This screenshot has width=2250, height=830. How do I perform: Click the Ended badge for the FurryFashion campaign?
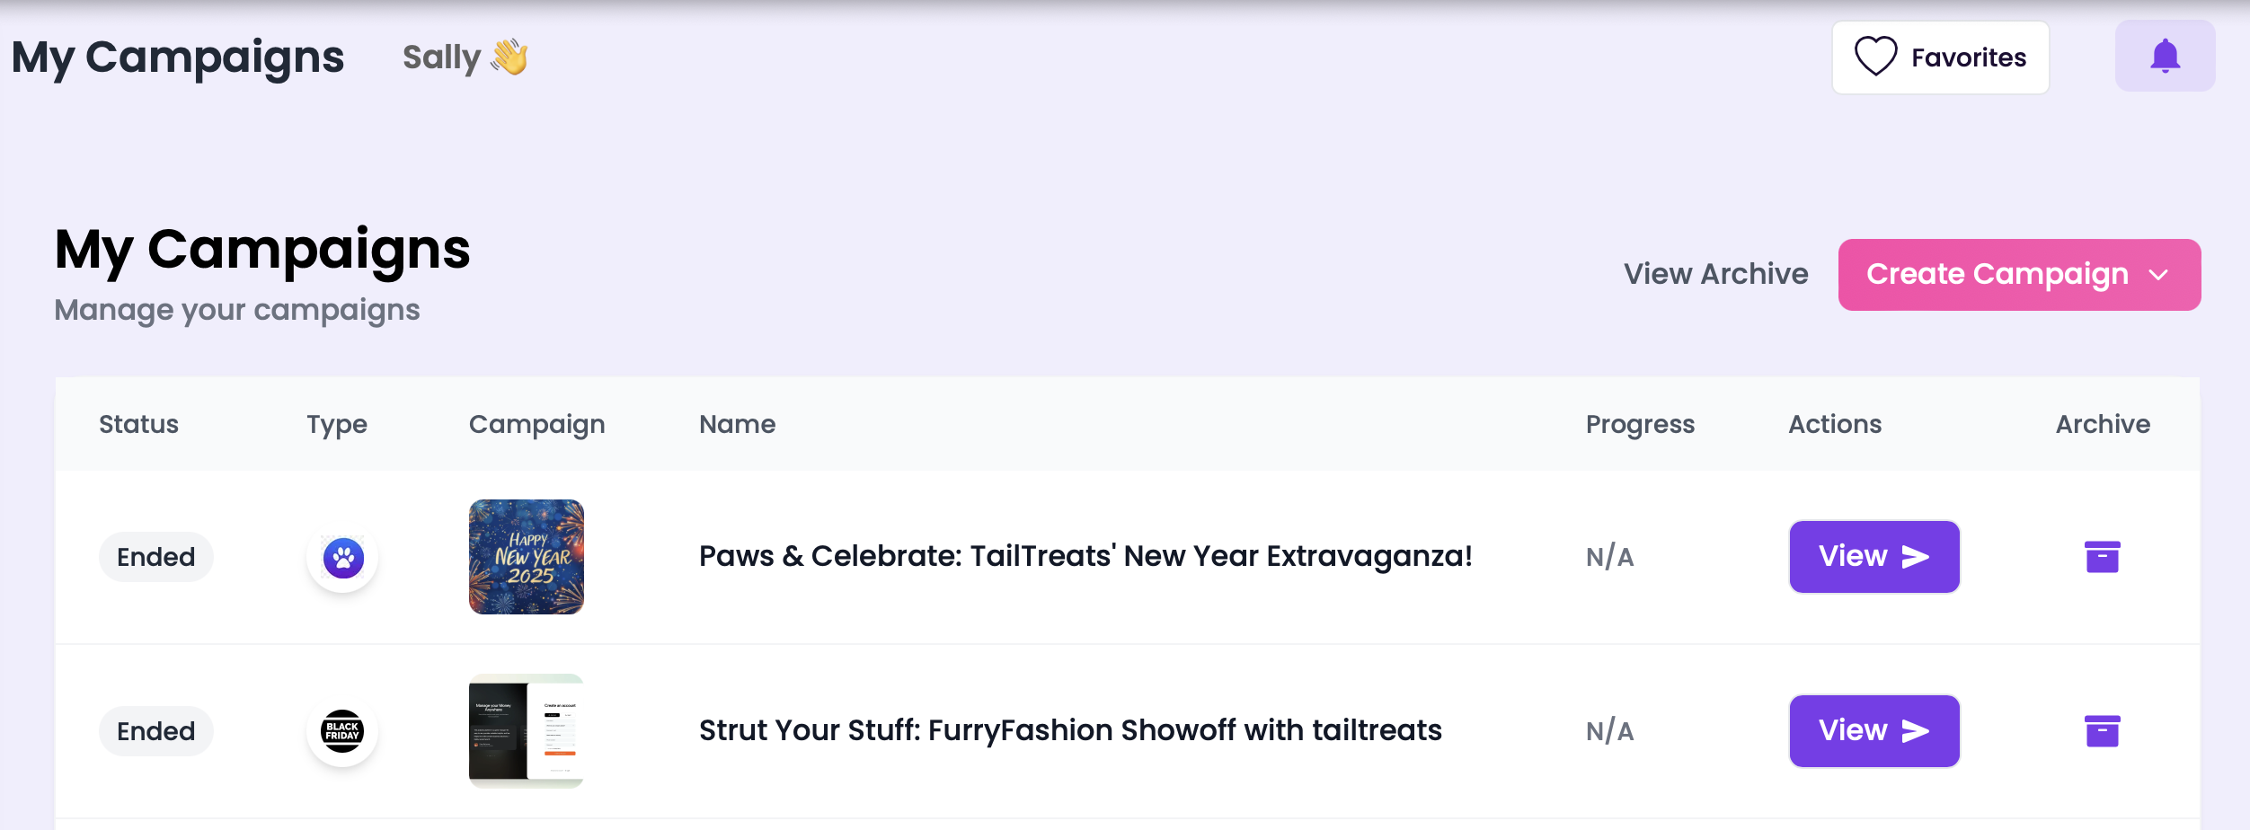point(156,731)
